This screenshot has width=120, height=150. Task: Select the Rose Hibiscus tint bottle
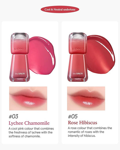coord(78,57)
